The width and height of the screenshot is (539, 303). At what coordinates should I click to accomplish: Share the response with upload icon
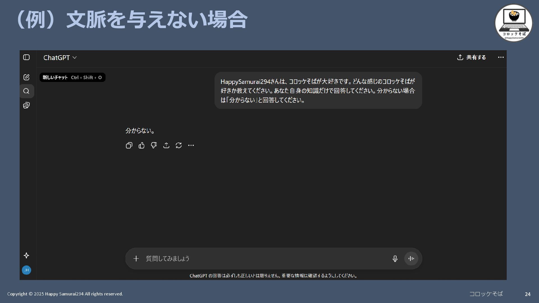(166, 145)
